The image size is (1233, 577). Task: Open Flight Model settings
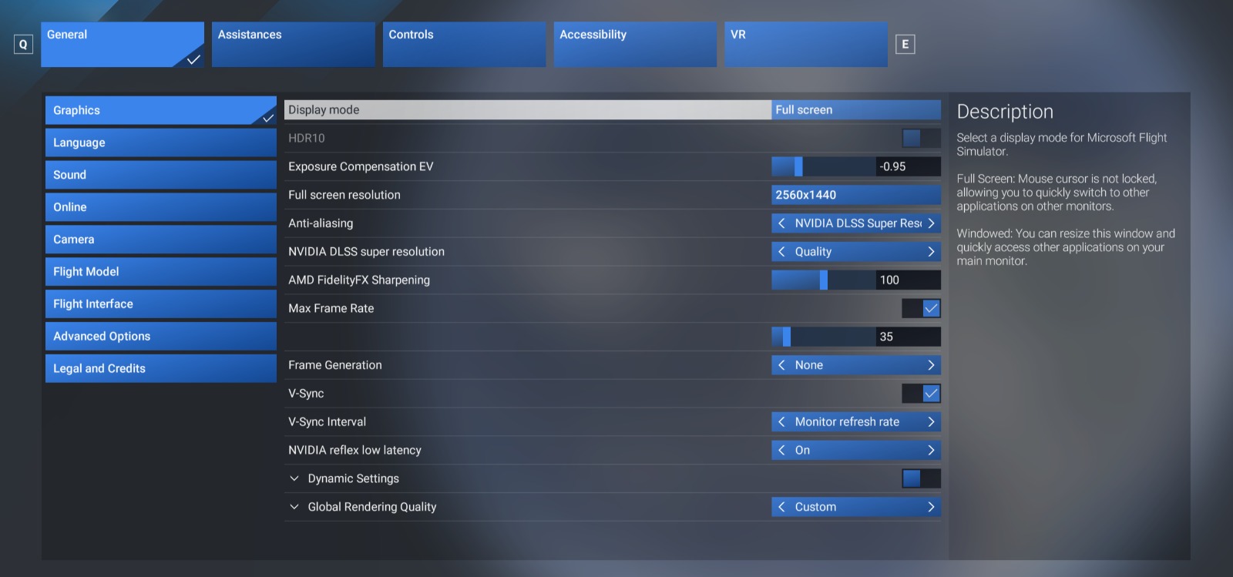[161, 272]
